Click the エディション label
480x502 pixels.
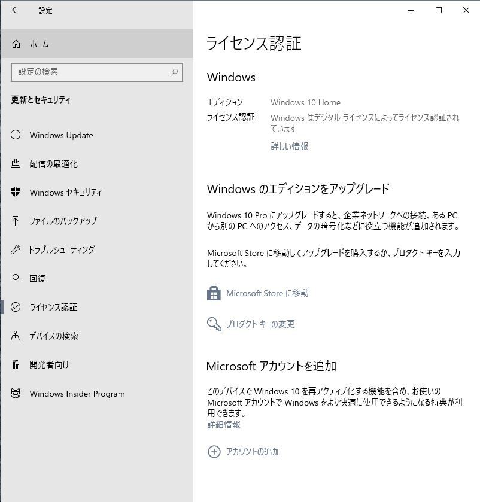click(225, 102)
